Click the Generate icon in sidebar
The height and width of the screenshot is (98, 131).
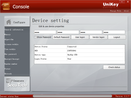(x=9, y=81)
